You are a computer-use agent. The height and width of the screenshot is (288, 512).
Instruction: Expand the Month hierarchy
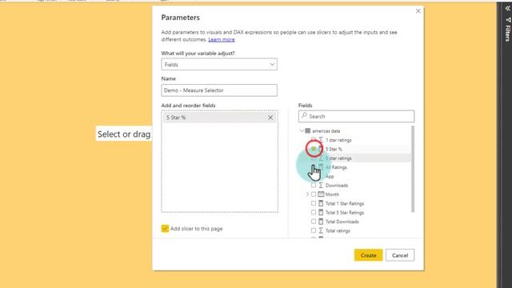click(307, 194)
